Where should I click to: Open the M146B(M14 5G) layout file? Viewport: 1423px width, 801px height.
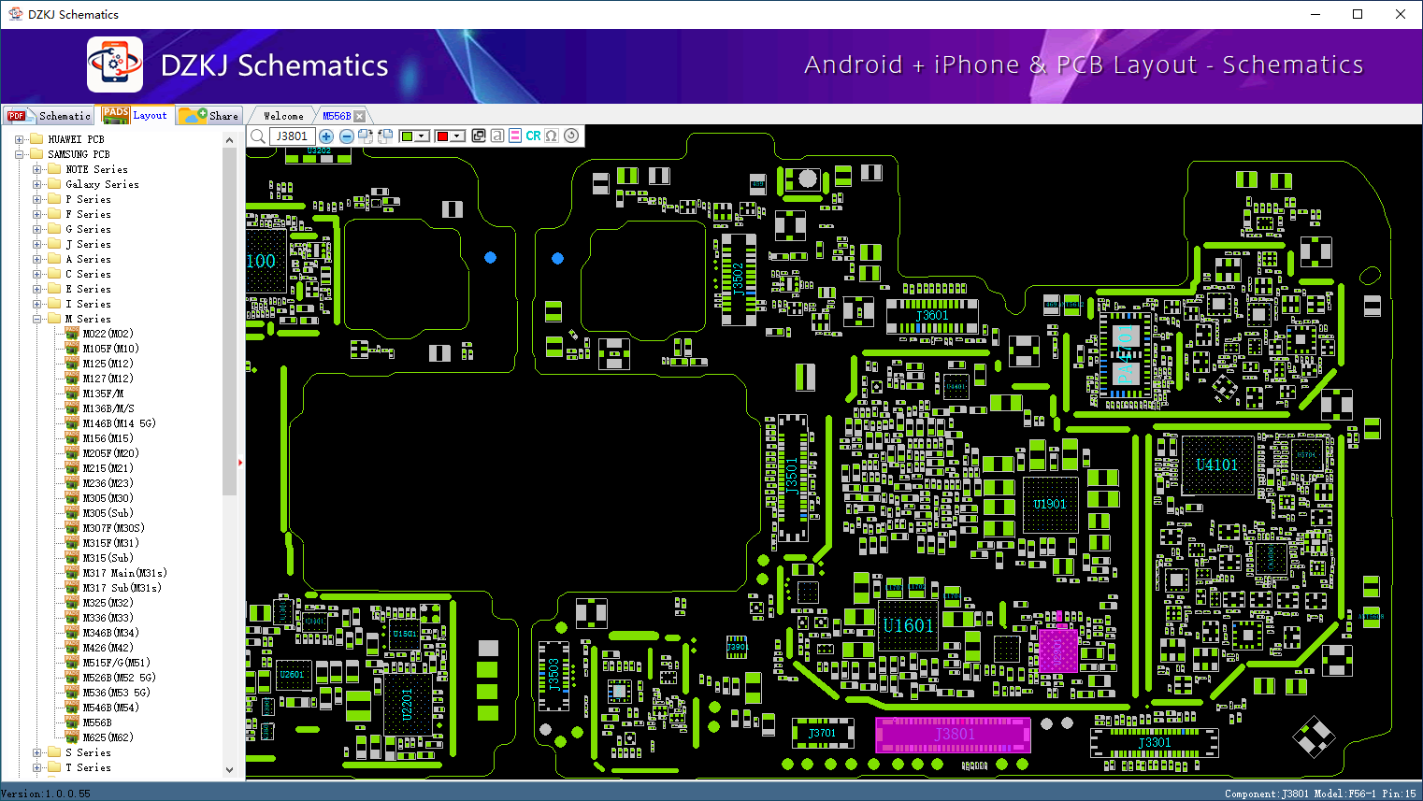click(119, 423)
